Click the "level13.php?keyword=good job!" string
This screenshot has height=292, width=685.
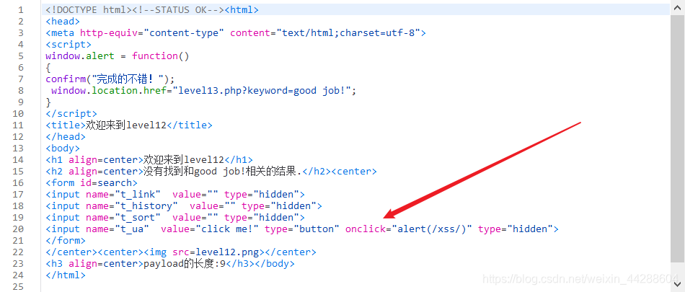[262, 91]
